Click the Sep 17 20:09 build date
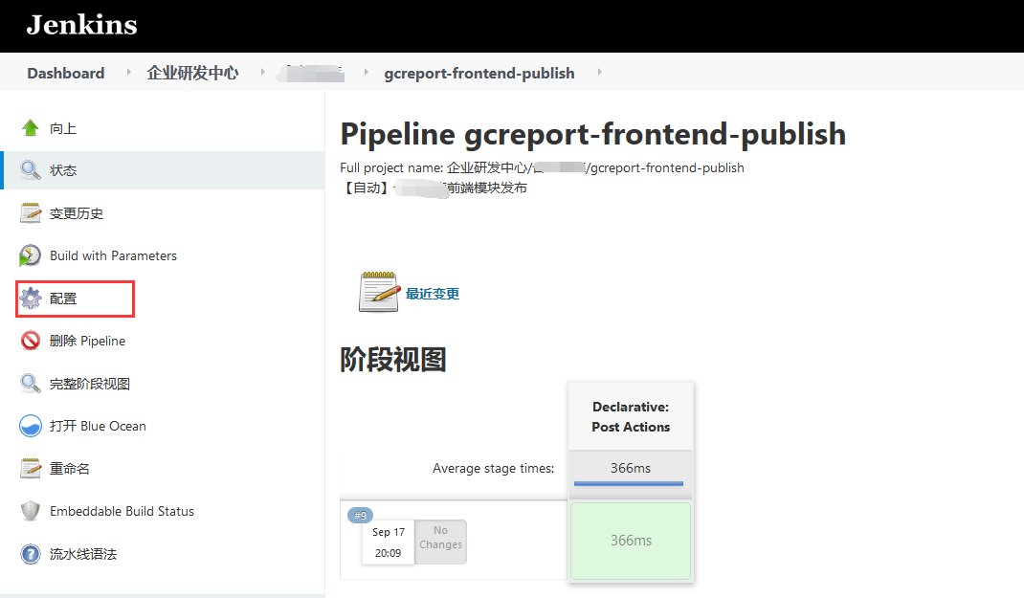 pos(389,543)
